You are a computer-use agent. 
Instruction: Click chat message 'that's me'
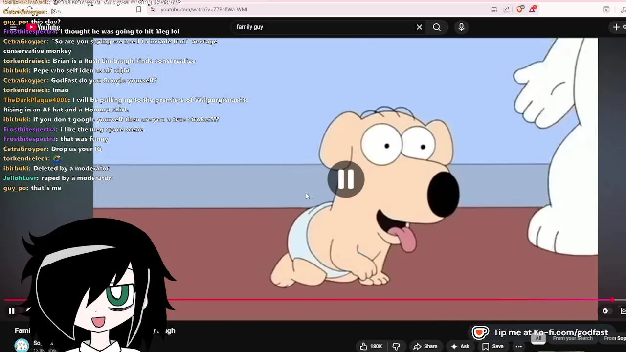46,188
